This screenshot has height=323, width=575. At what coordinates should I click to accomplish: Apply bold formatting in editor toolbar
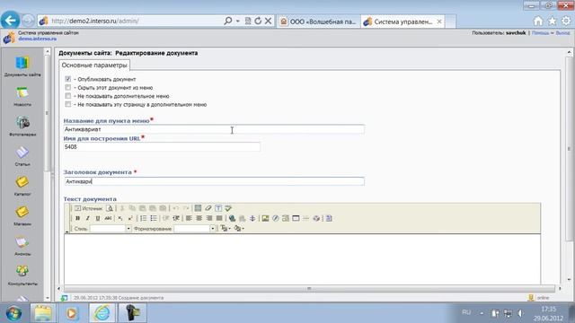pyautogui.click(x=78, y=218)
